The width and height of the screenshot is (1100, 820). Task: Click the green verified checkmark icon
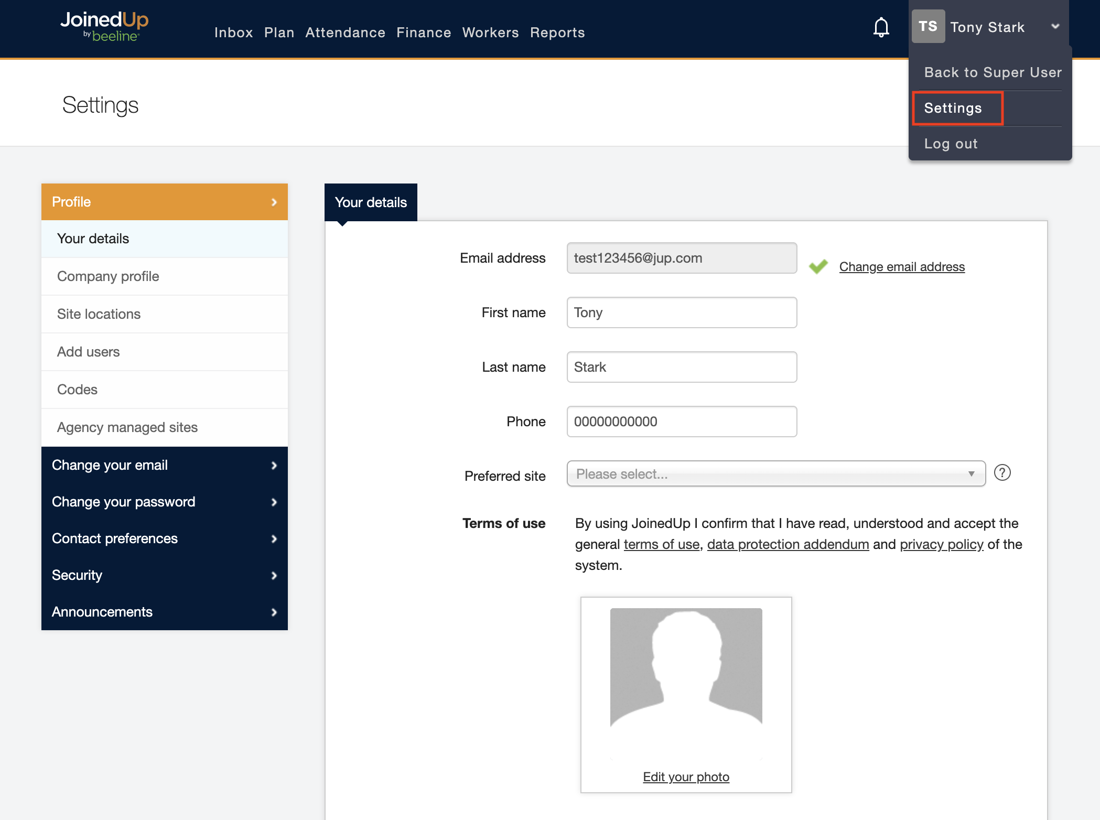[x=818, y=266]
